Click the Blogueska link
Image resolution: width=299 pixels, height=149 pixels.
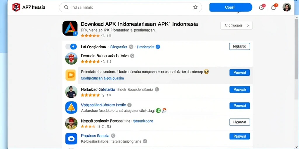coord(119,47)
